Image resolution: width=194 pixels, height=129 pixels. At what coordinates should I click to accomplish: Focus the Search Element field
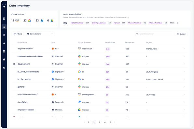[x=154, y=34]
